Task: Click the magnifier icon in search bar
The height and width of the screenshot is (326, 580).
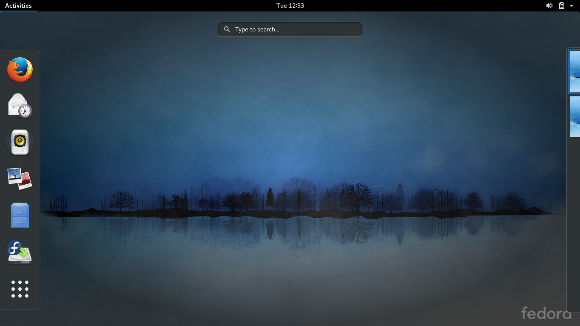Action: coord(227,29)
